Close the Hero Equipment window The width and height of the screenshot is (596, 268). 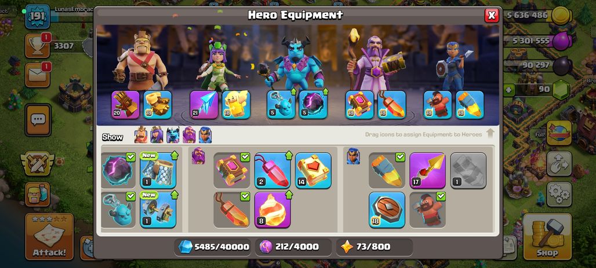tap(492, 15)
